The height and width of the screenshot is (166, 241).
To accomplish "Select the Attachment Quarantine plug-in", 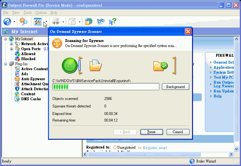I will tap(35, 84).
